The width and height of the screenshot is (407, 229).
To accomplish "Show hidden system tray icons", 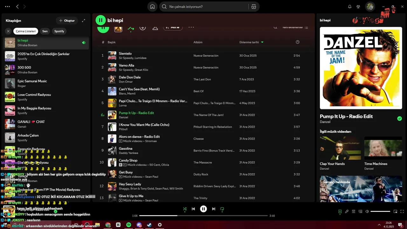I will tap(379, 225).
